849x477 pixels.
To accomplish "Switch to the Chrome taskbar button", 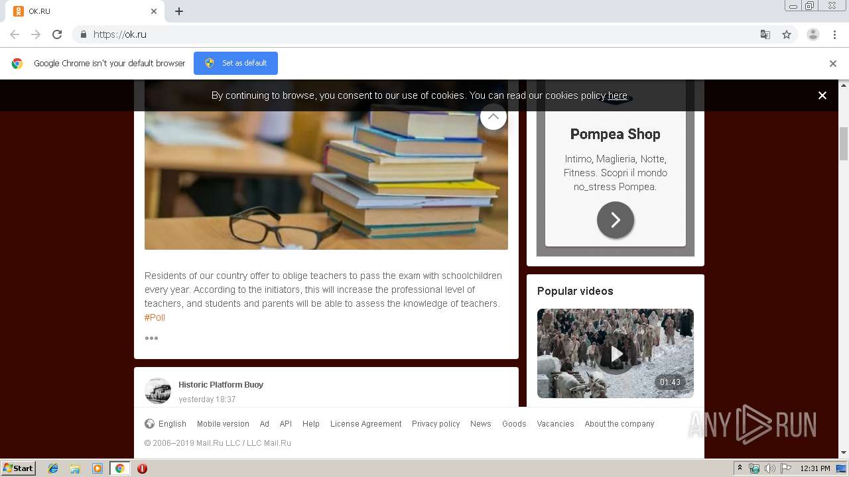I will [120, 468].
